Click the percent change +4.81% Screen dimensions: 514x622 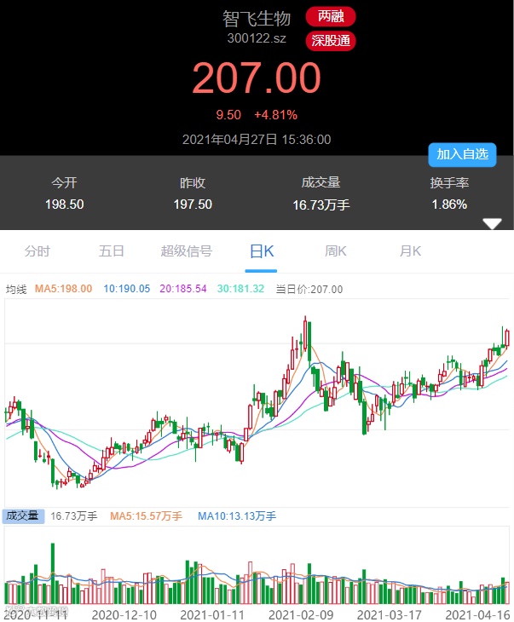tap(276, 115)
